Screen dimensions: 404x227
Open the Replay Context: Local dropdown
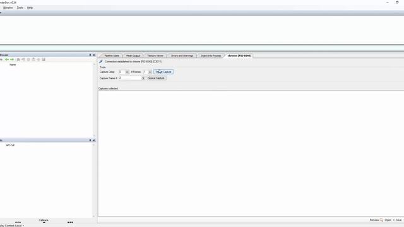[x=11, y=226]
